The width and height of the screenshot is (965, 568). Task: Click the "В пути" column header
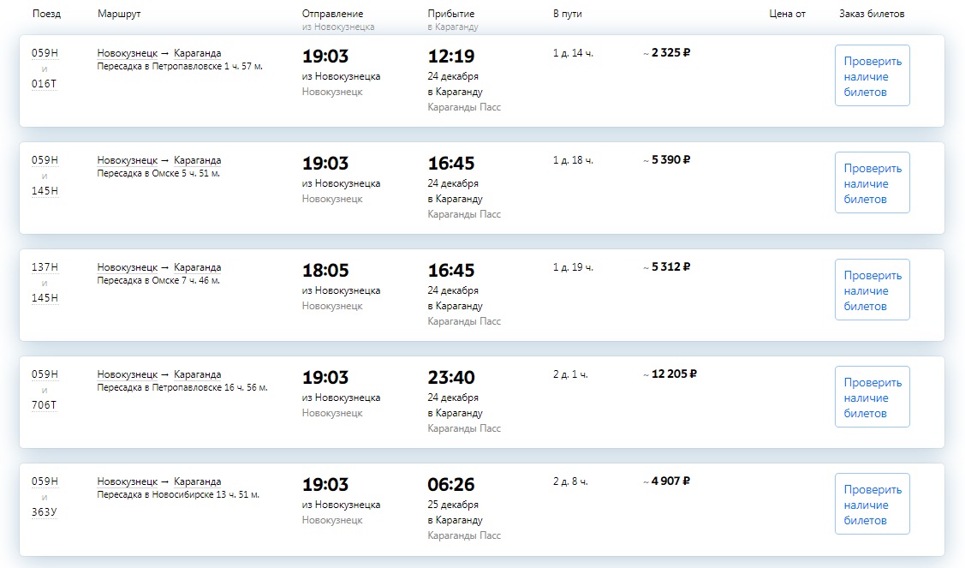567,15
